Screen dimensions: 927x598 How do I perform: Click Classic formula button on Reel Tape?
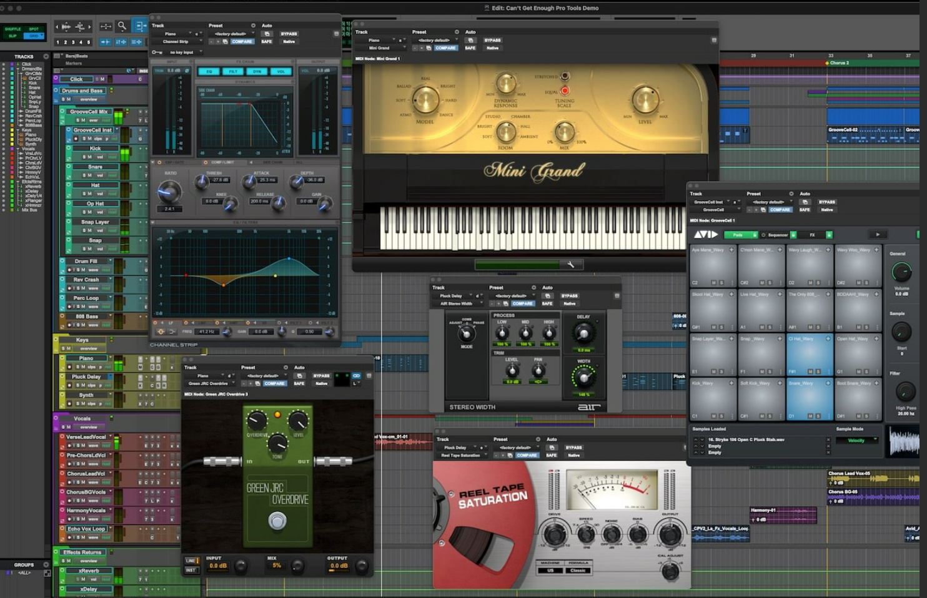[x=578, y=571]
